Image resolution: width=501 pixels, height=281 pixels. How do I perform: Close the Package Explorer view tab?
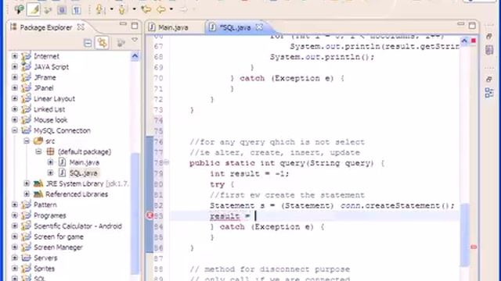81,27
